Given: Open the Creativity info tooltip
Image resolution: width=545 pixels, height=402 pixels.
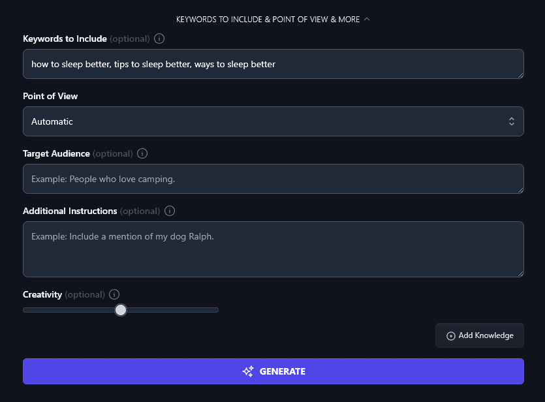Looking at the screenshot, I should tap(114, 294).
